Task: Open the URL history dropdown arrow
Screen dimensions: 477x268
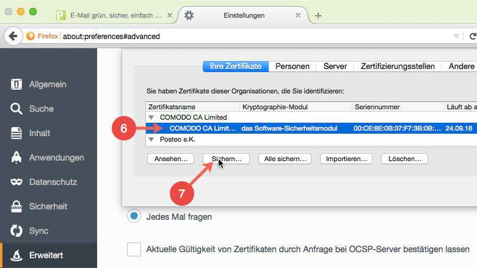Action: [456, 36]
